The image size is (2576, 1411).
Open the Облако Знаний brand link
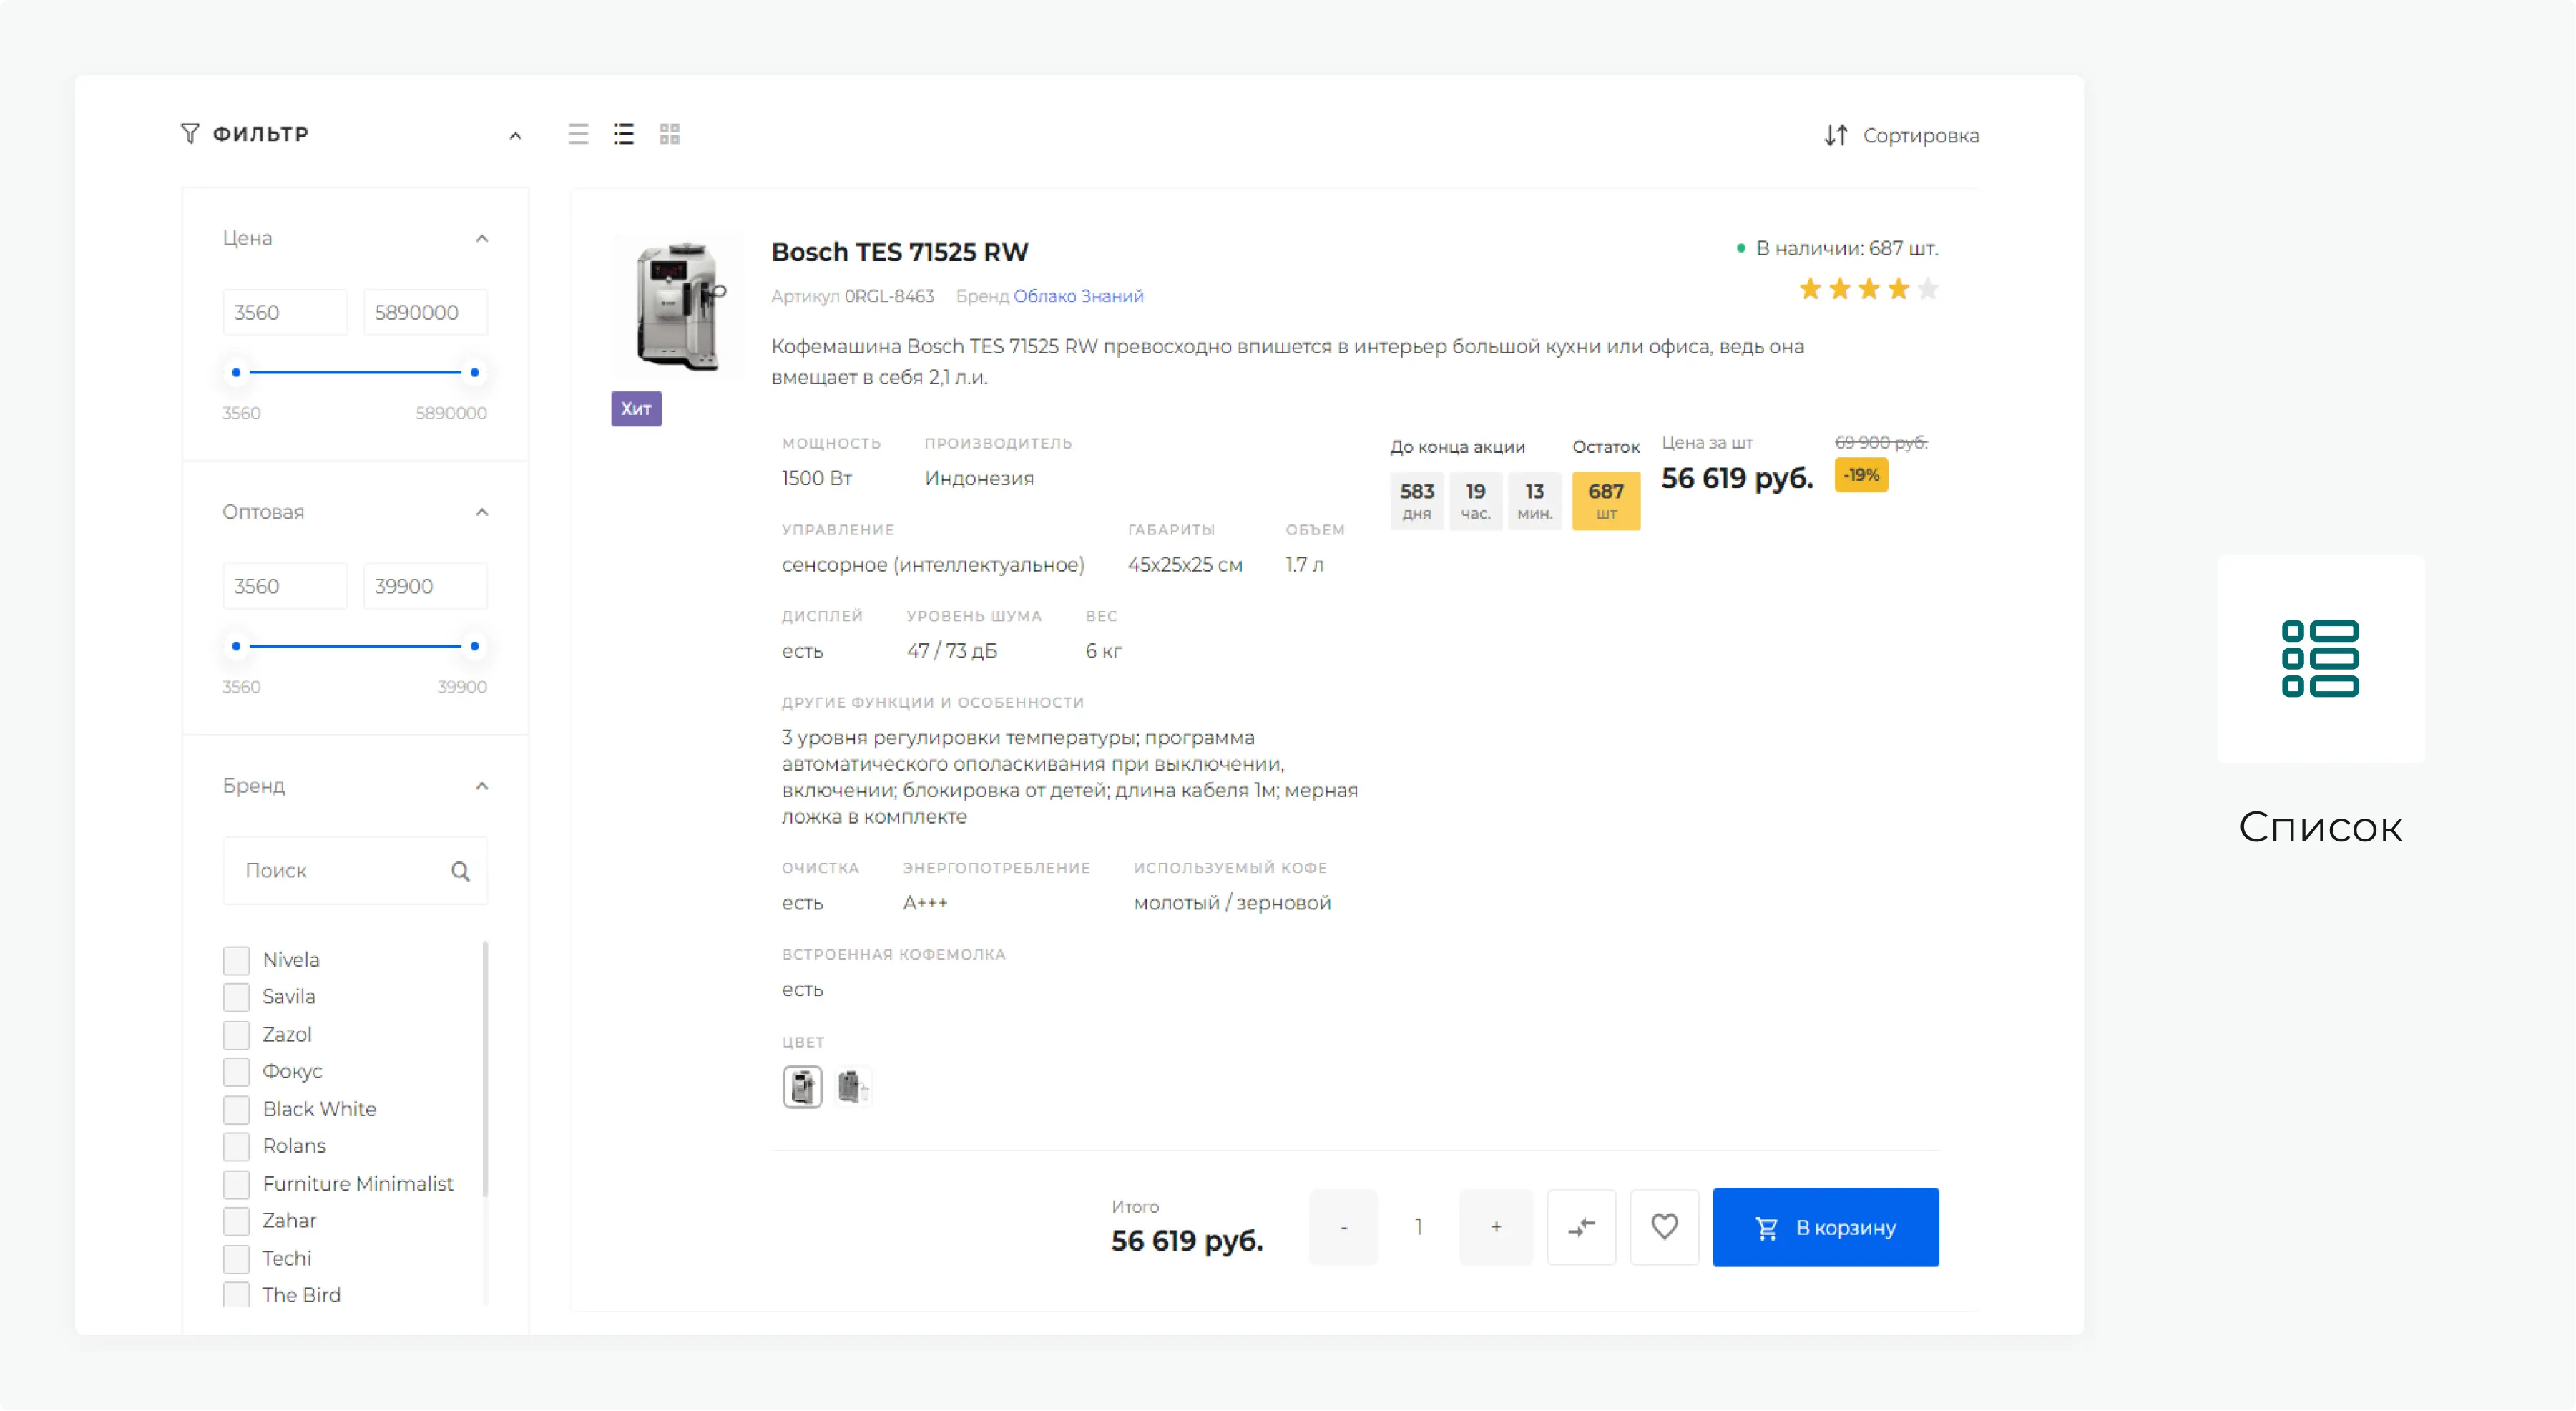coord(1078,296)
